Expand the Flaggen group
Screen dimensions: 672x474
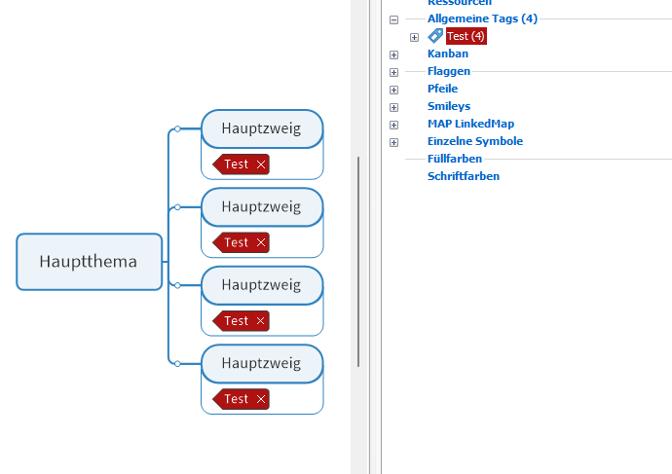[x=393, y=72]
